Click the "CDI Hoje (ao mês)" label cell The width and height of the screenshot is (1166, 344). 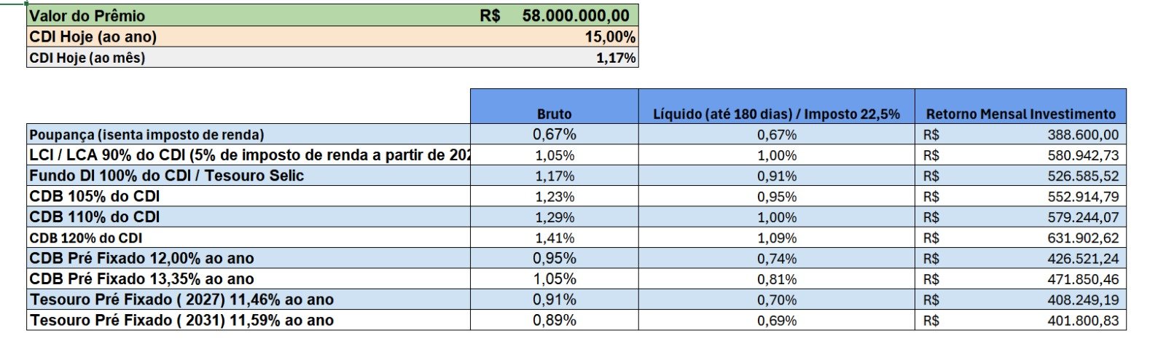(87, 58)
